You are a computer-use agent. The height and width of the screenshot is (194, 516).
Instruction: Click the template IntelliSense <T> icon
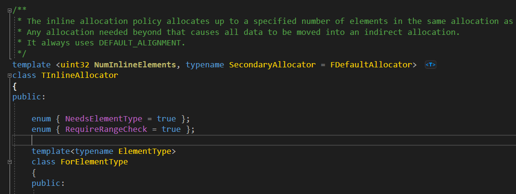(431, 65)
